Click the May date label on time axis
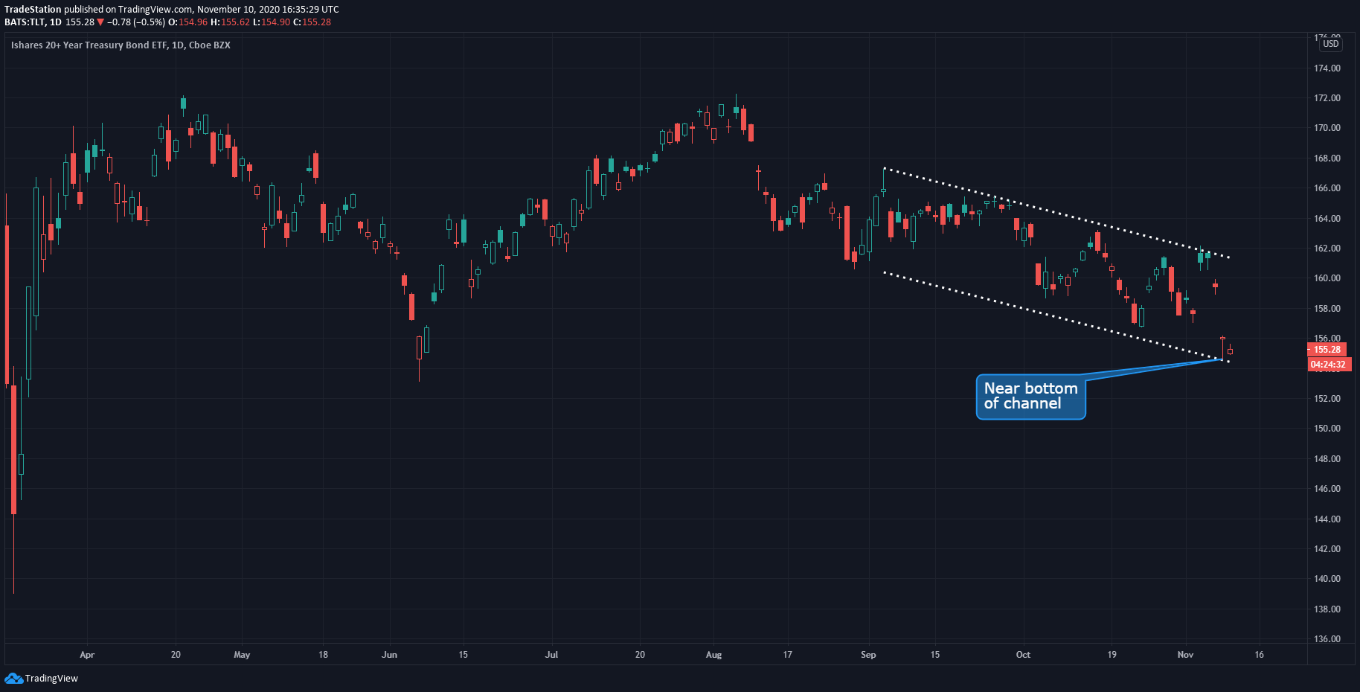 click(x=242, y=655)
